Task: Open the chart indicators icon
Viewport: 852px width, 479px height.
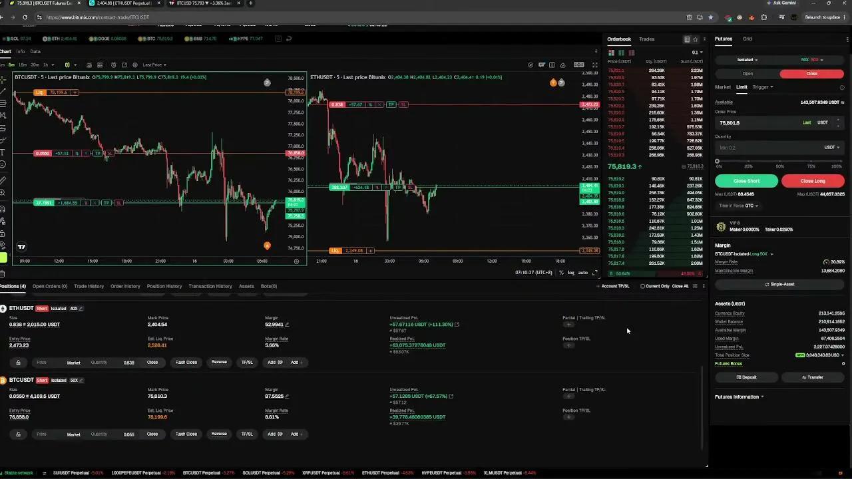Action: click(89, 65)
